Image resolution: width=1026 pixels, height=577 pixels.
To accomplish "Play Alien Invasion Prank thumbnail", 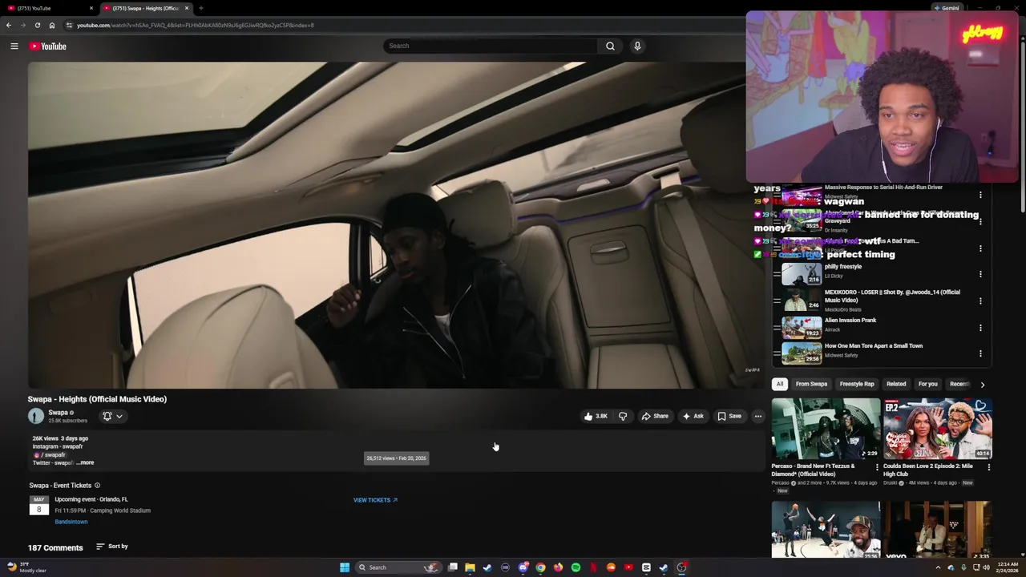I will [802, 328].
